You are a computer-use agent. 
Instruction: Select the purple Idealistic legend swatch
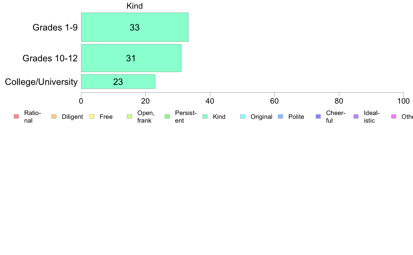tap(356, 117)
